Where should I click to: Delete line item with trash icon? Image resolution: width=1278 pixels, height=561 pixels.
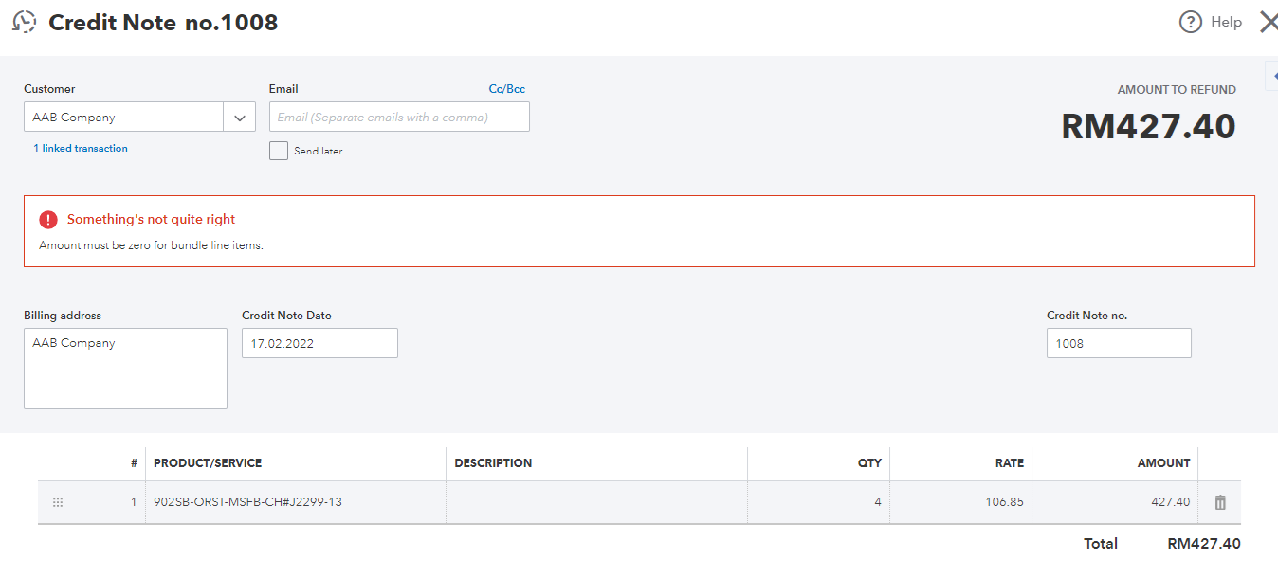coord(1220,502)
